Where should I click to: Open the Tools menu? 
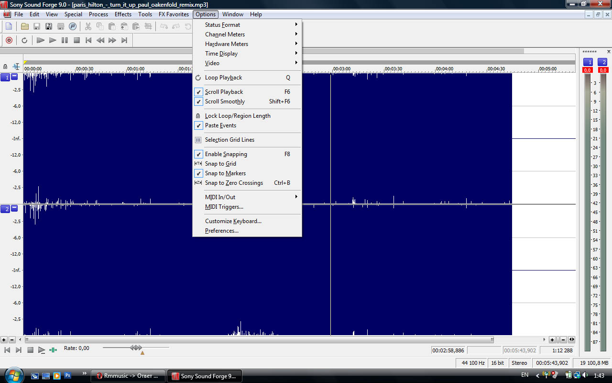pyautogui.click(x=145, y=14)
